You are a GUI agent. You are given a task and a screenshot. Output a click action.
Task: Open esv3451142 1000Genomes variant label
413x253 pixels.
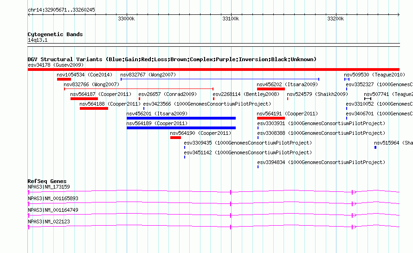[x=248, y=152]
